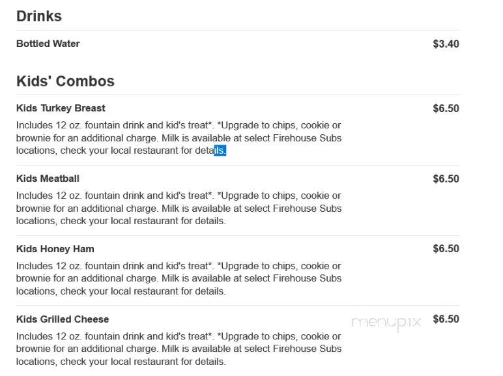Viewport: 503px width, 376px height.
Task: Click the Kids' Combos section heading
Action: tap(65, 81)
